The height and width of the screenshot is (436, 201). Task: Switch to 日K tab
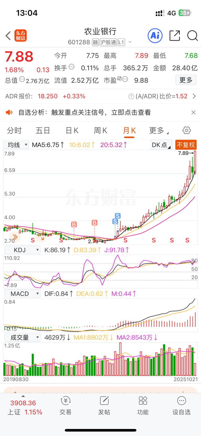point(72,130)
